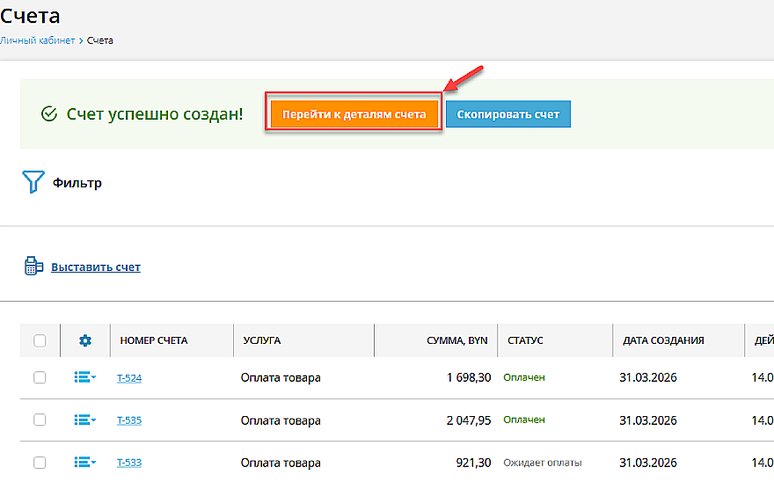Check the box for invoice T-524
The image size is (774, 482).
pos(40,377)
